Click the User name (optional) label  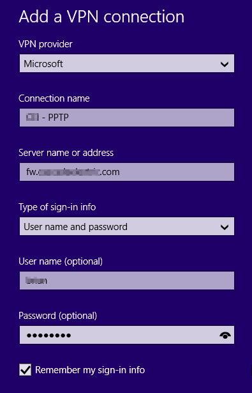(x=61, y=261)
